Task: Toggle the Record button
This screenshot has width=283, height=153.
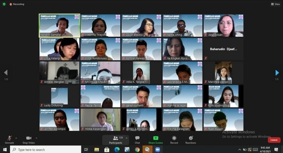Action: pos(174,139)
